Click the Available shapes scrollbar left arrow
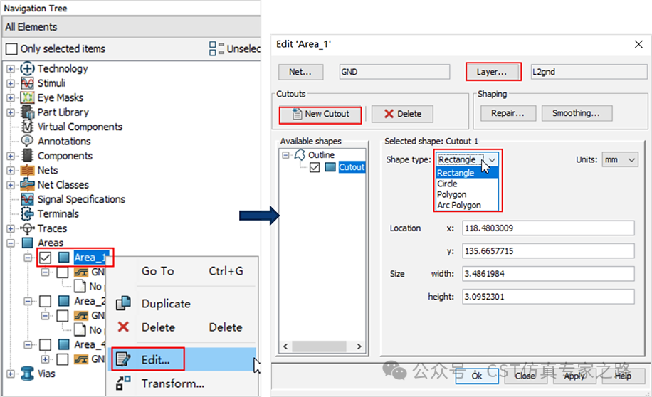Viewport: 652px width, 397px height. pyautogui.click(x=285, y=346)
